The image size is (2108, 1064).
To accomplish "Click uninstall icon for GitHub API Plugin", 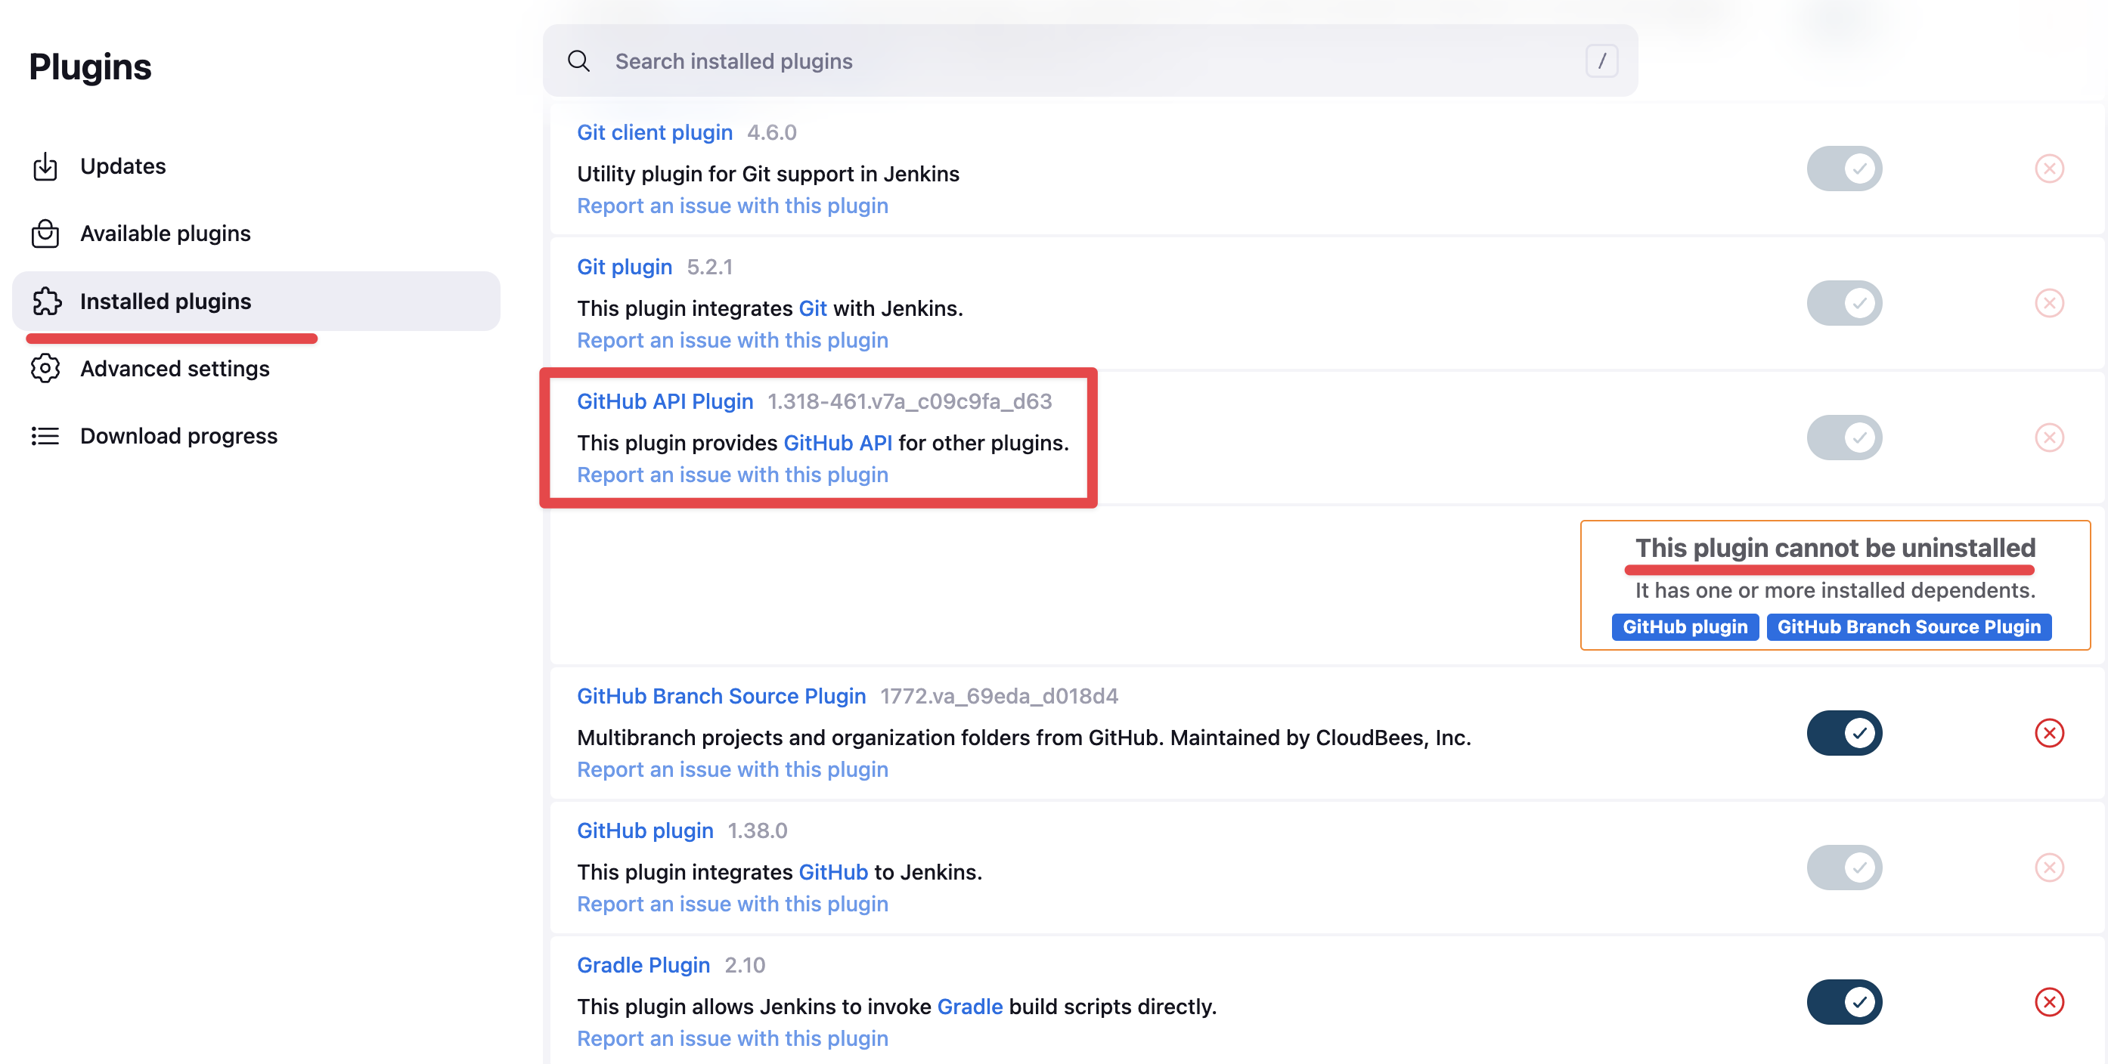I will click(x=2049, y=438).
